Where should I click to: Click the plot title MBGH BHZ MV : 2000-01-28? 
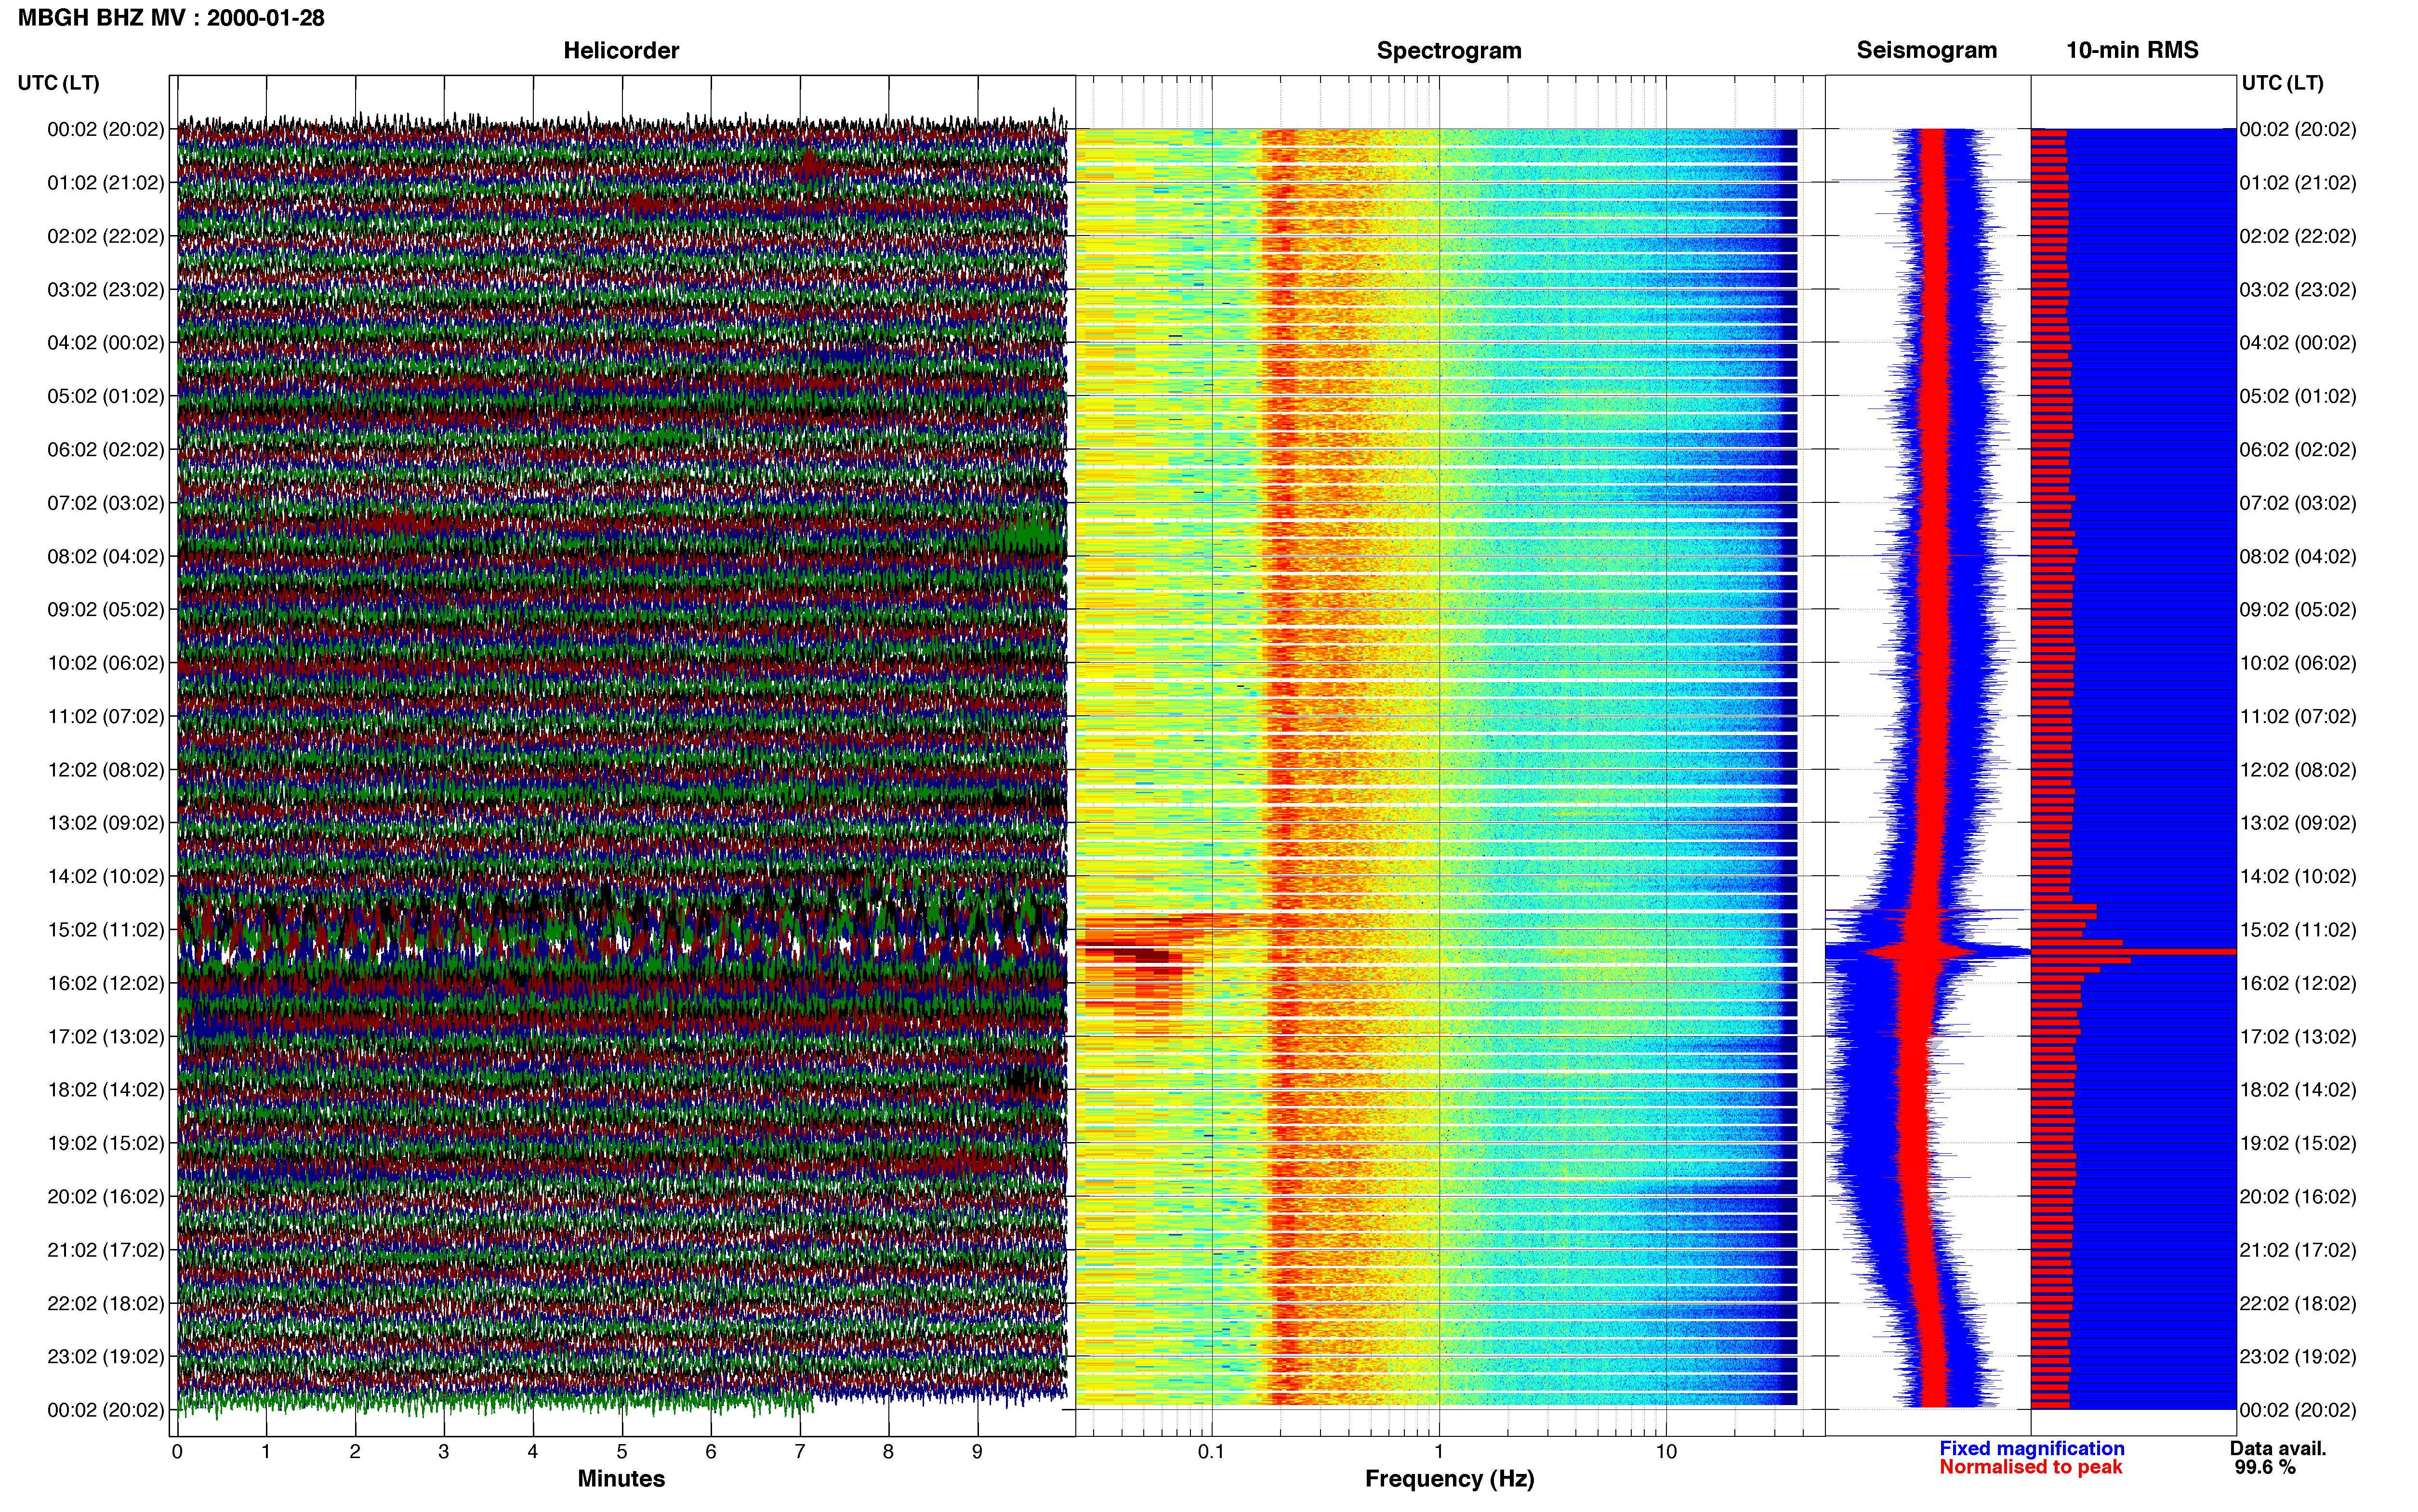[171, 18]
